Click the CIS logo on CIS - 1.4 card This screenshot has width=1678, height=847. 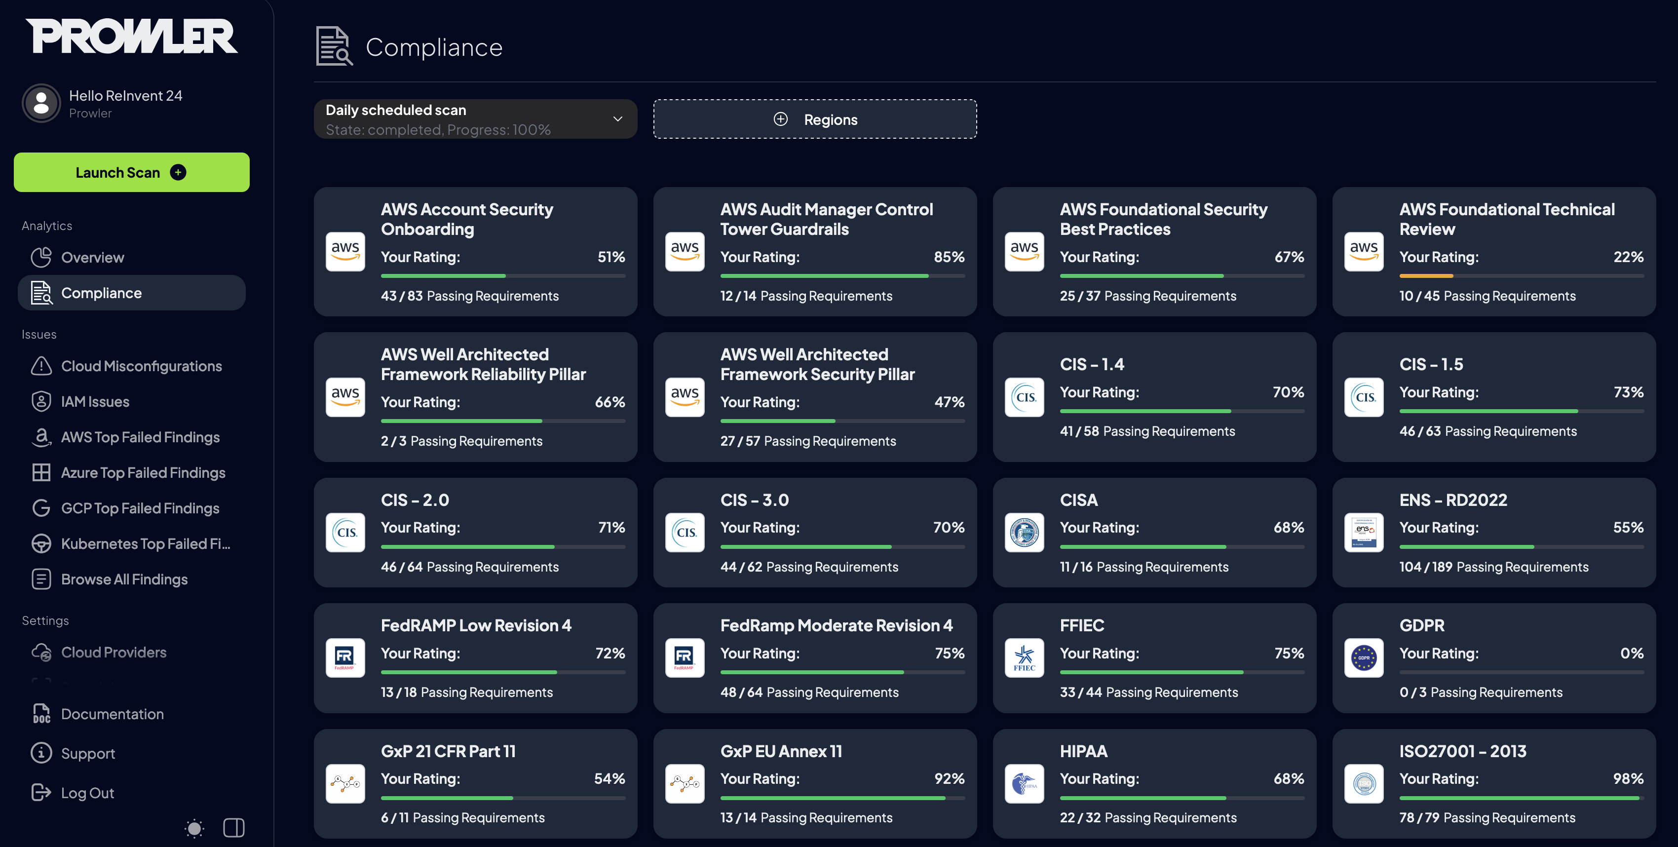click(x=1024, y=397)
